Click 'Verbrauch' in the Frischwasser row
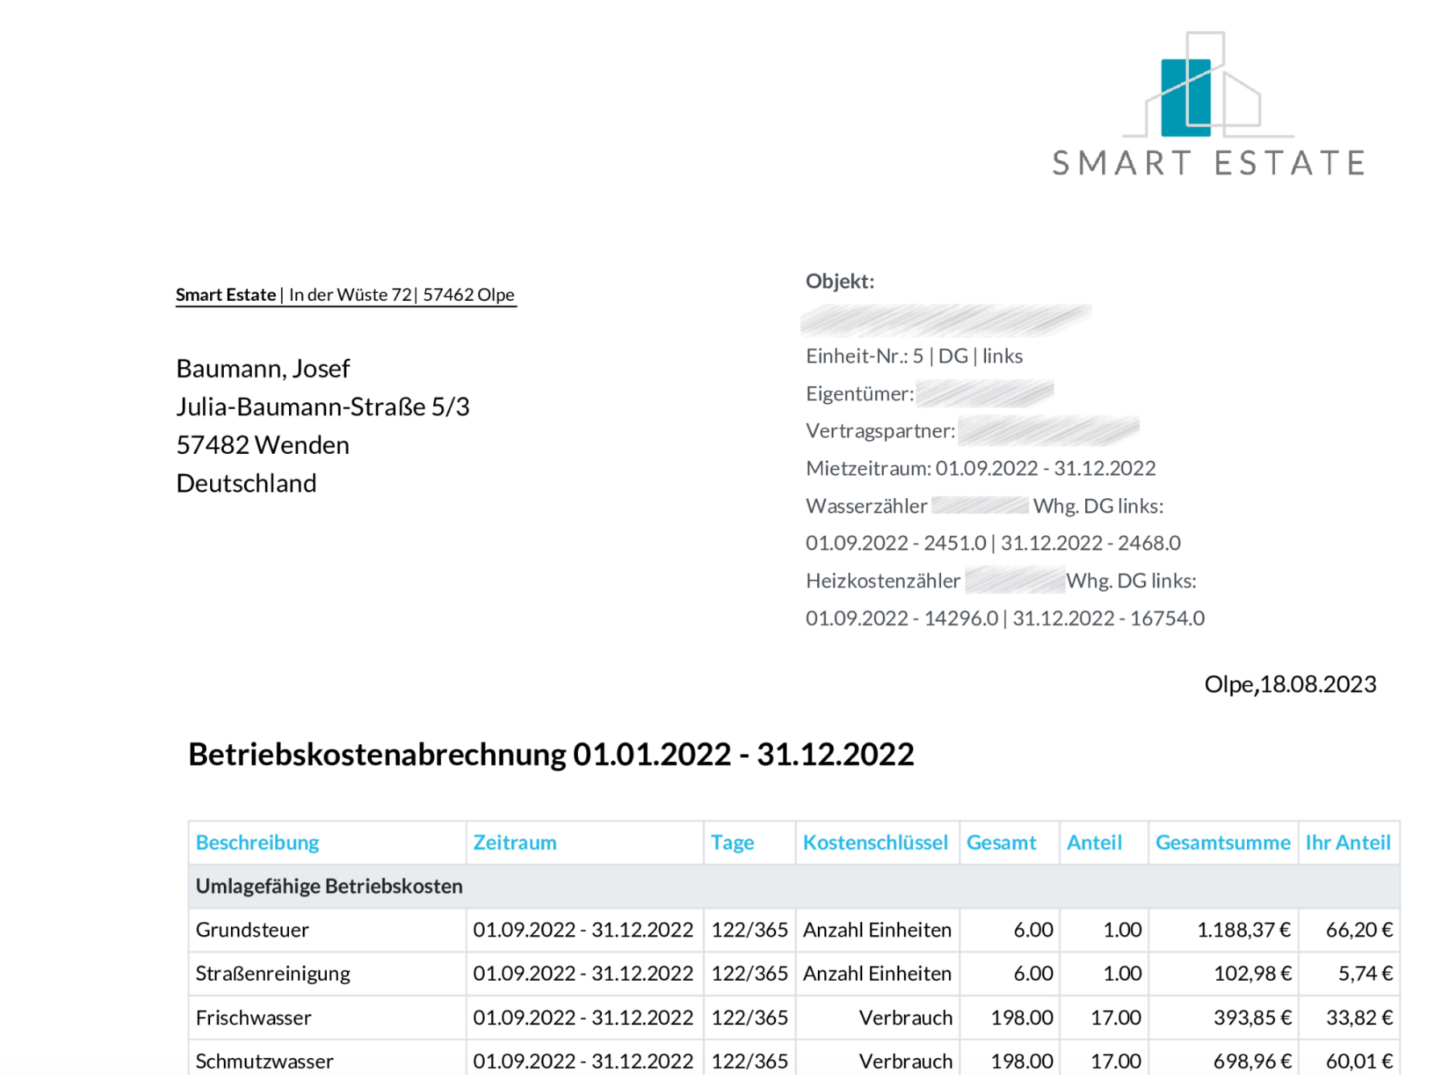 (x=906, y=1018)
